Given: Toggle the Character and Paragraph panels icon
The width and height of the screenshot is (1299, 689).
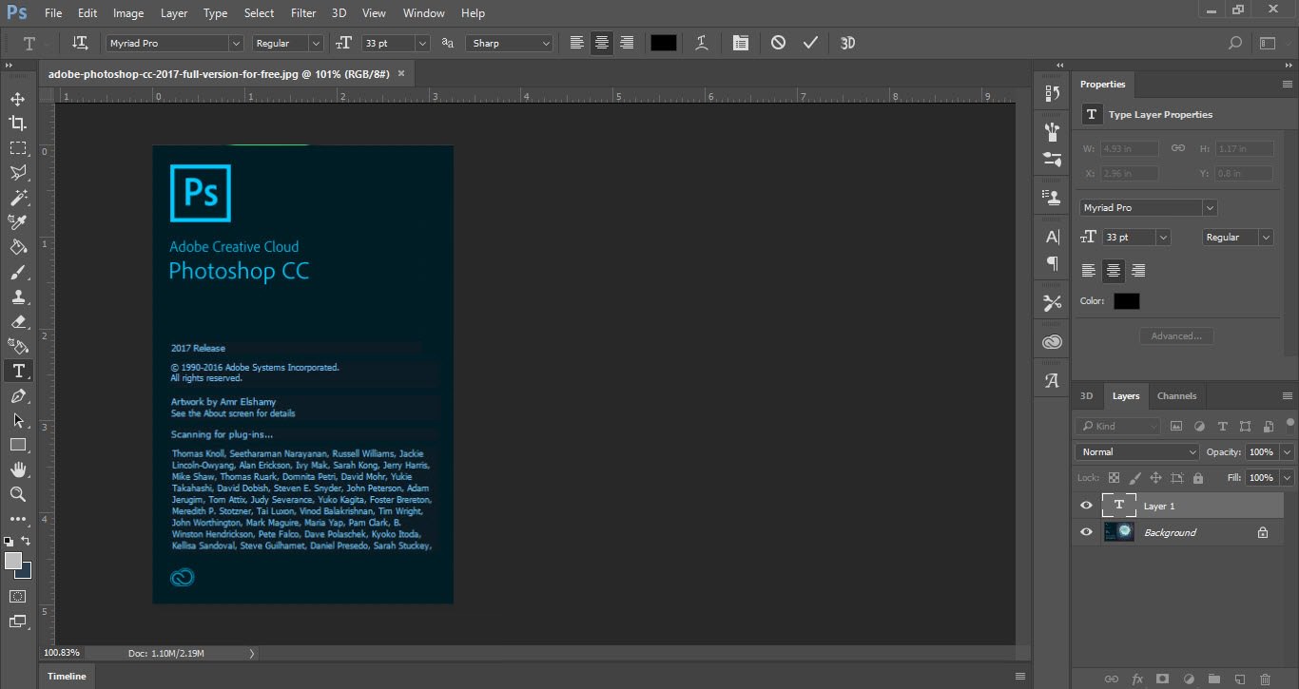Looking at the screenshot, I should 741,43.
